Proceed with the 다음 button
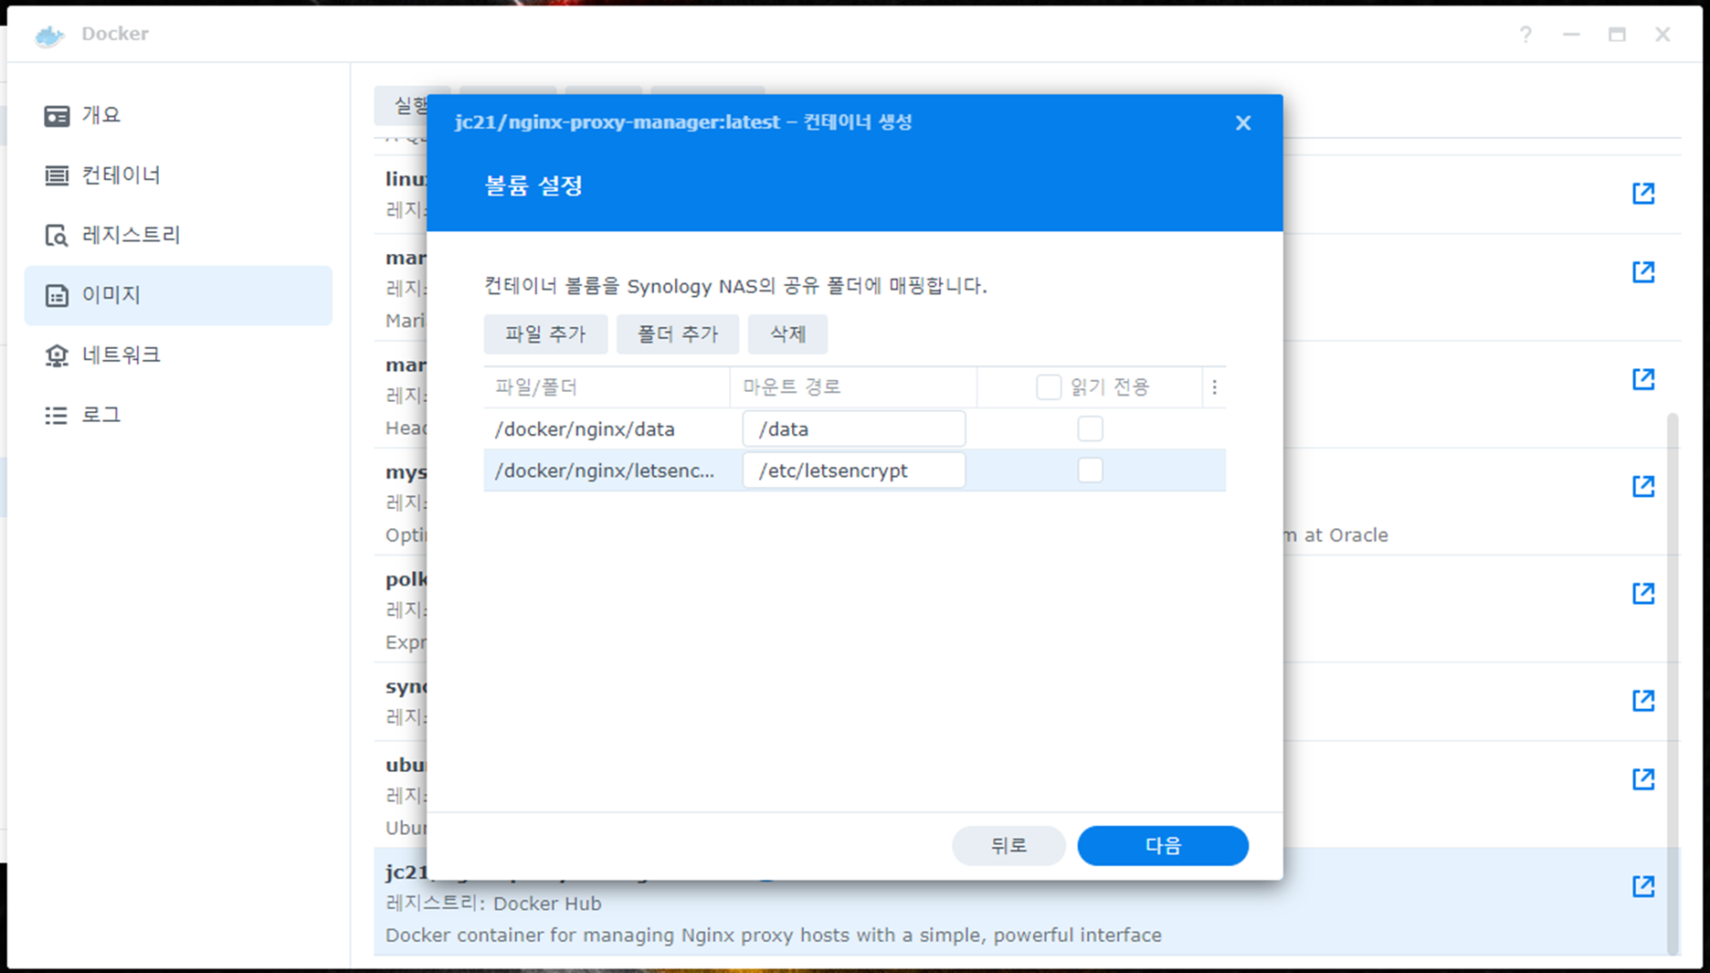 1163,846
